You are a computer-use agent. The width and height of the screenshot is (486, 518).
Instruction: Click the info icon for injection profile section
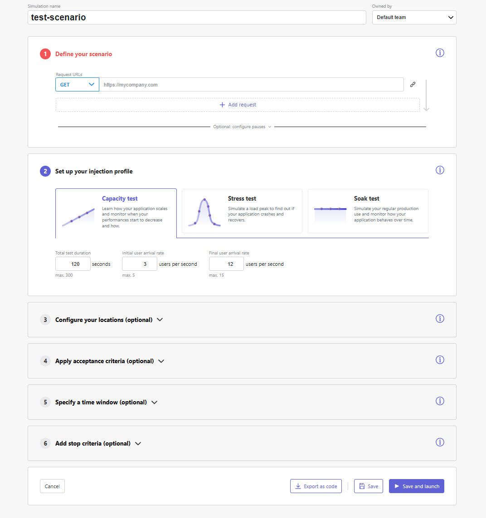click(x=440, y=170)
